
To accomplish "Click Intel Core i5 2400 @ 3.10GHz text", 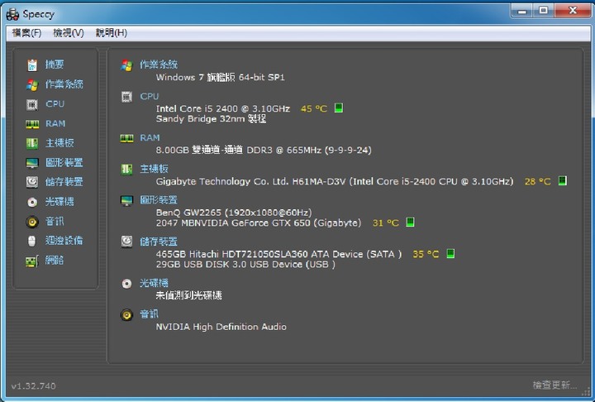I will [223, 108].
